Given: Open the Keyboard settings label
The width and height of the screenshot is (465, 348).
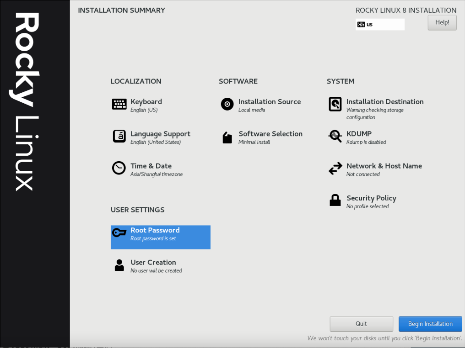Looking at the screenshot, I should coord(146,101).
